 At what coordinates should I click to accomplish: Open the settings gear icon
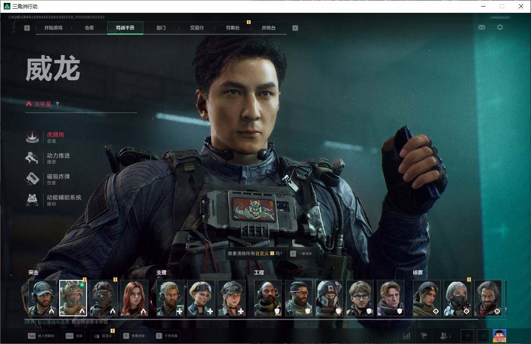point(500,27)
